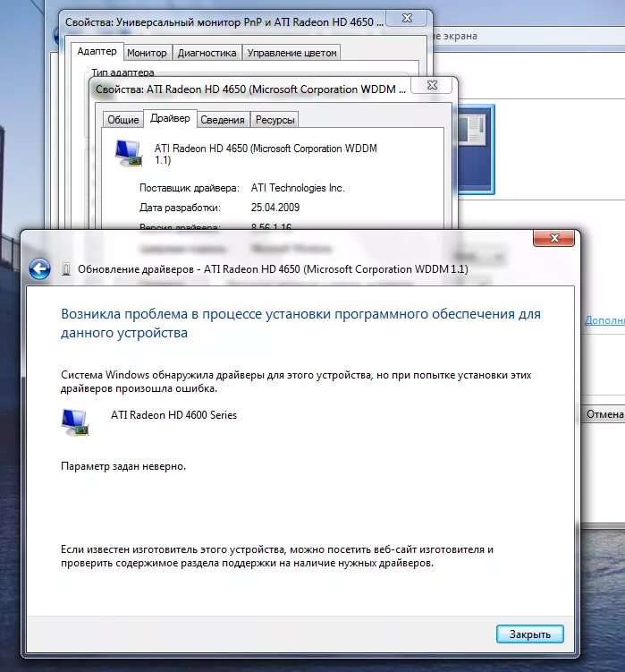
Task: Click the device icon beside 'Обновление драйверов' title
Action: pyautogui.click(x=66, y=269)
